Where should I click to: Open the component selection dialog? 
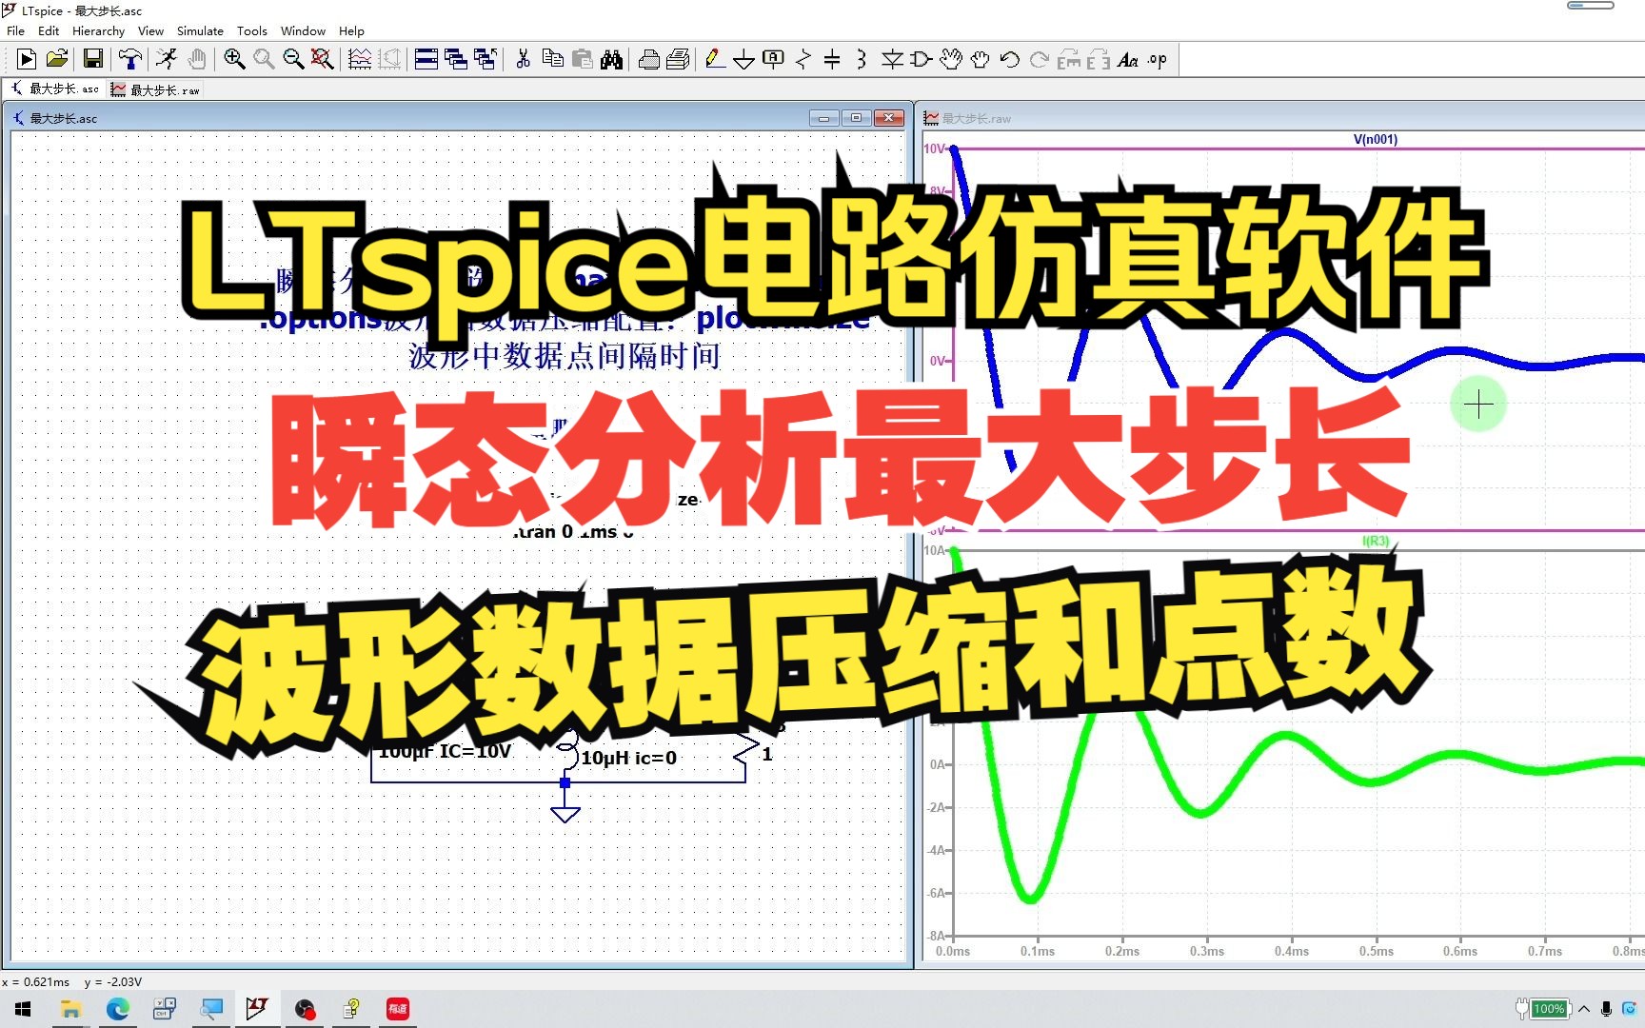pos(919,59)
